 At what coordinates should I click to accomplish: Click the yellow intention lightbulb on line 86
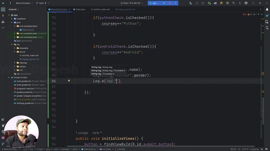(69, 81)
